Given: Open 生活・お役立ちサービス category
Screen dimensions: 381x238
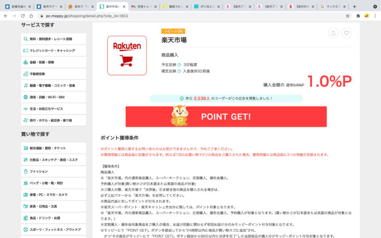Looking at the screenshot, I should click(x=53, y=109).
